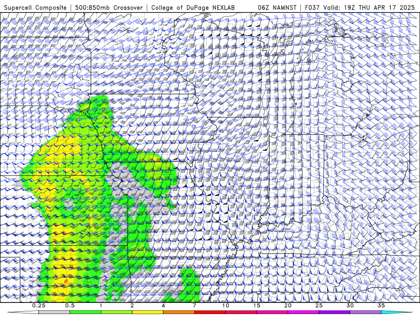Select the yellow color bar segment

click(x=148, y=312)
